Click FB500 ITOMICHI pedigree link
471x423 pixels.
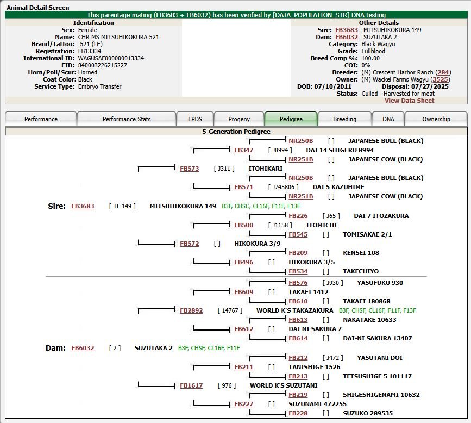click(x=244, y=225)
